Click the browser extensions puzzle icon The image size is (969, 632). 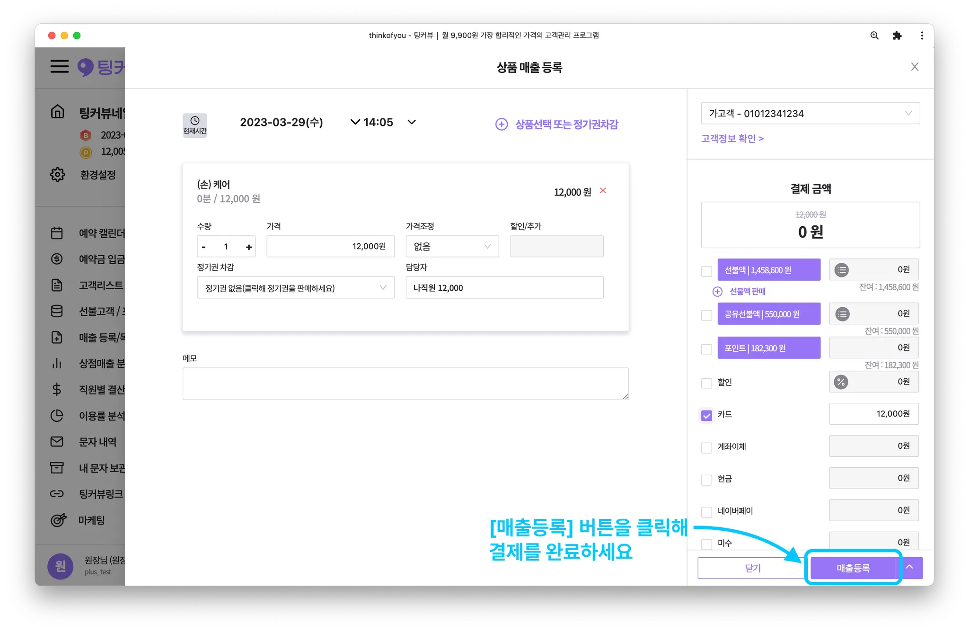click(897, 36)
